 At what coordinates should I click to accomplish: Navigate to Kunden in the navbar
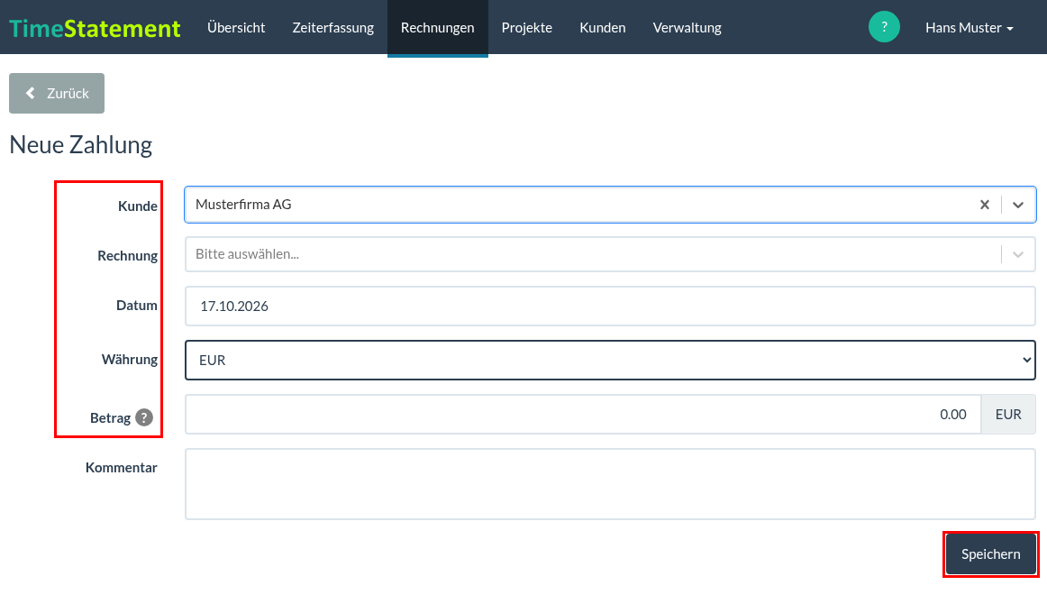(x=602, y=28)
